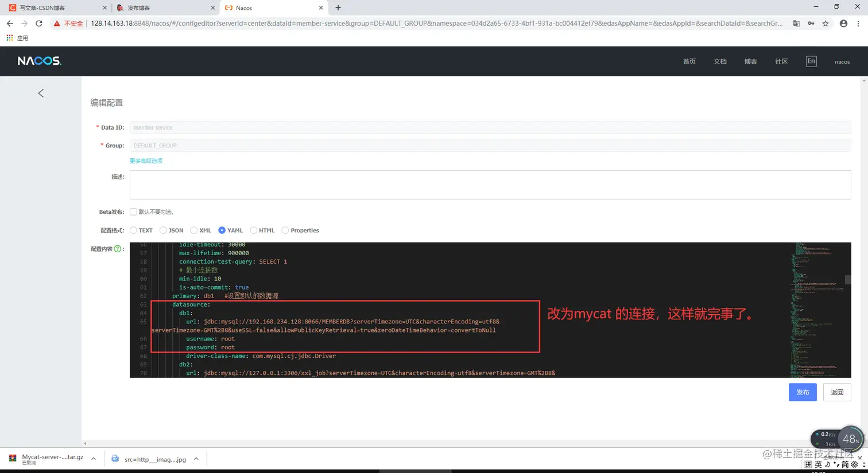868x473 pixels.
Task: Open the Mycat-server tar.gz download item
Action: [x=46, y=459]
